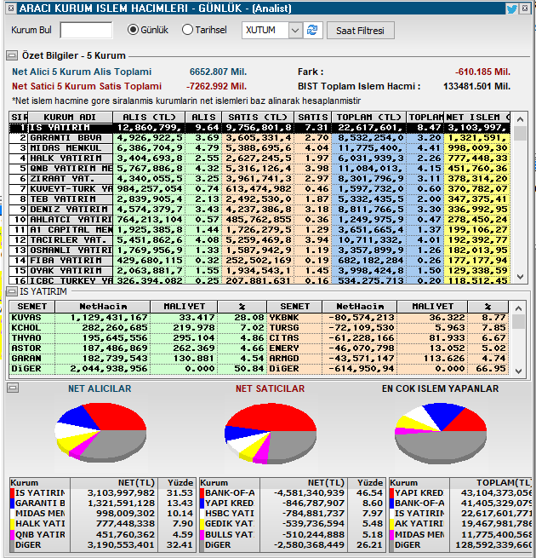Click KUYAS in the net buy stock list
The width and height of the screenshot is (536, 558).
(26, 318)
